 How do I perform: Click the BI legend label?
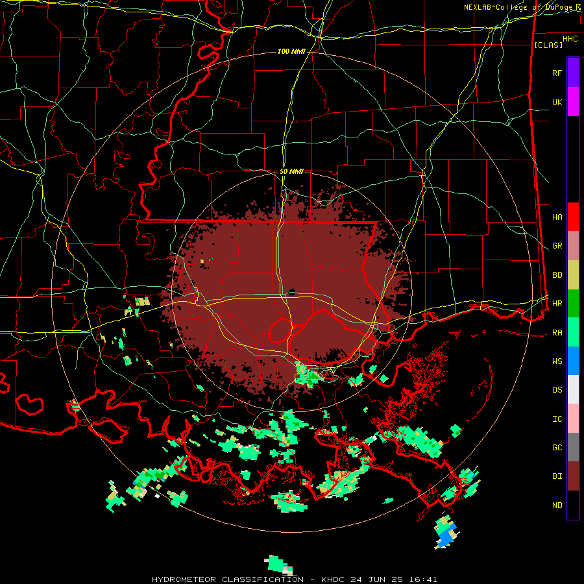[557, 476]
